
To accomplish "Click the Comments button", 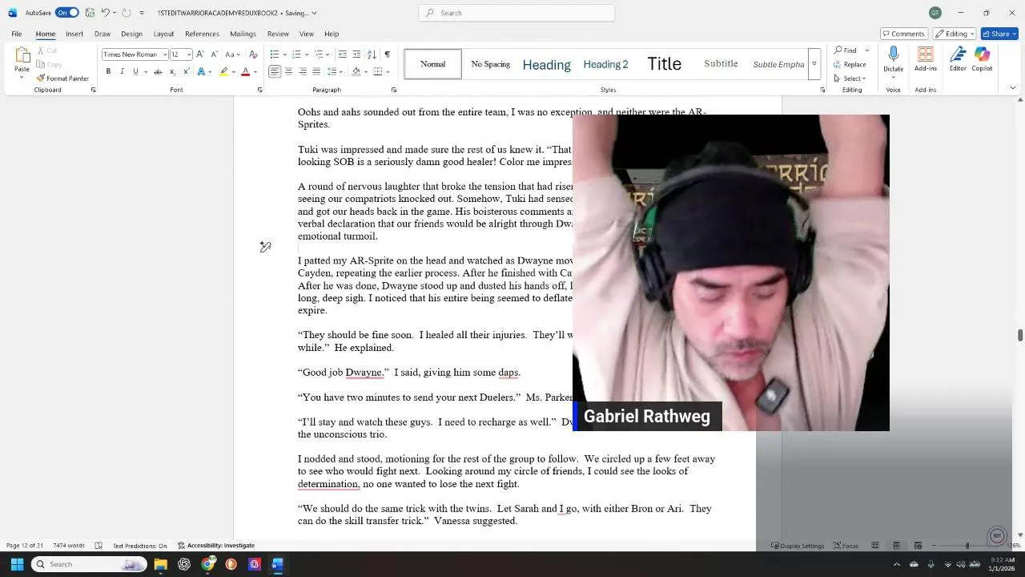I will click(x=903, y=34).
